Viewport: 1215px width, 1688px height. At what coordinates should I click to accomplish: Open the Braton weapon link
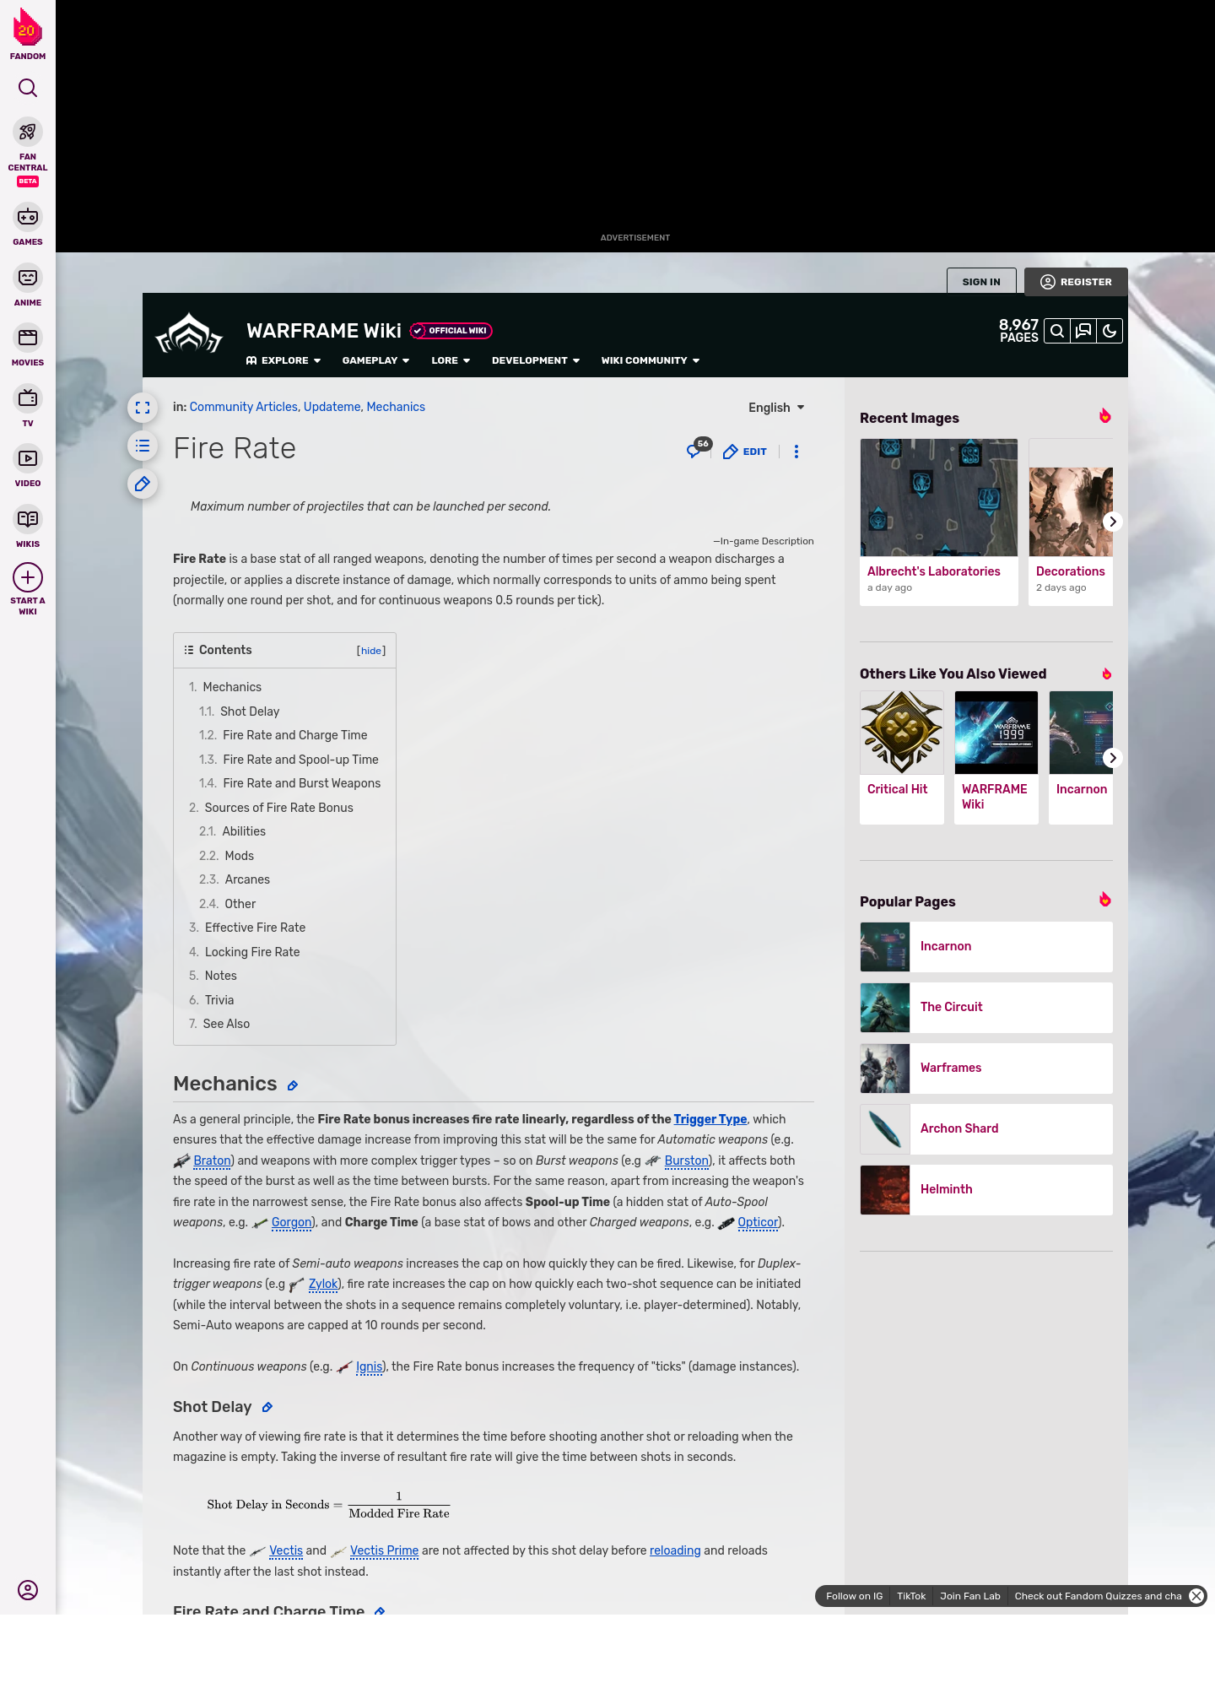(212, 1160)
